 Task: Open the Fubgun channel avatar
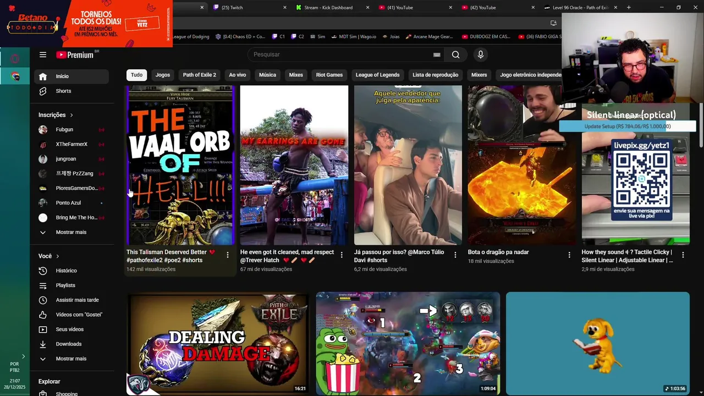click(x=43, y=130)
